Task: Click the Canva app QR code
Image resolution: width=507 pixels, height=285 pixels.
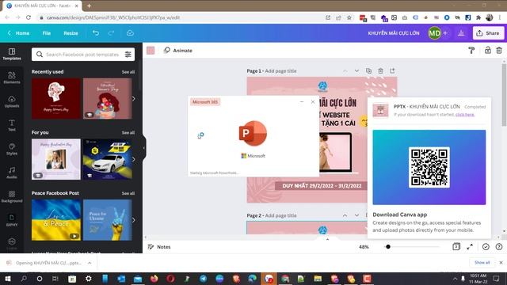Action: 429,167
